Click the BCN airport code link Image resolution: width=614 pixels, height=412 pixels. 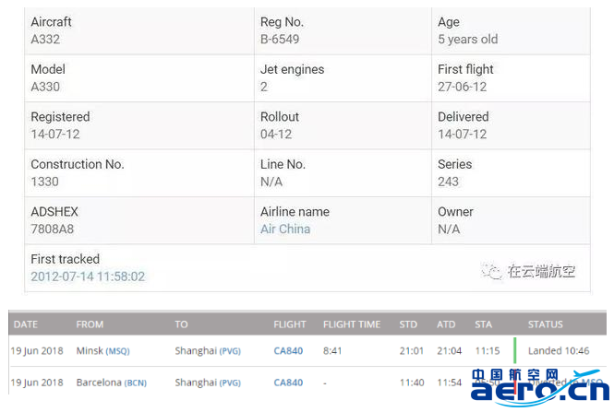tap(135, 383)
